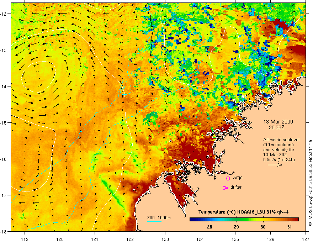
Task: Click the Temperature NOAA15_L3U colorbar title
Action: click(243, 212)
